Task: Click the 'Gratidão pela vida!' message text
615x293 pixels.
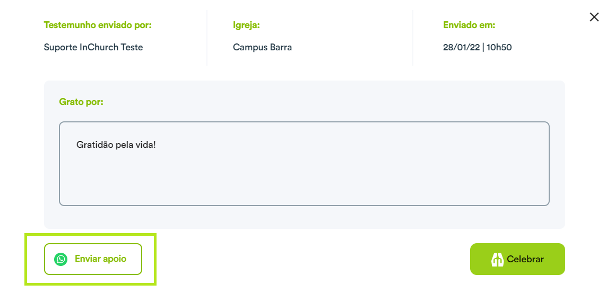Action: click(x=116, y=145)
